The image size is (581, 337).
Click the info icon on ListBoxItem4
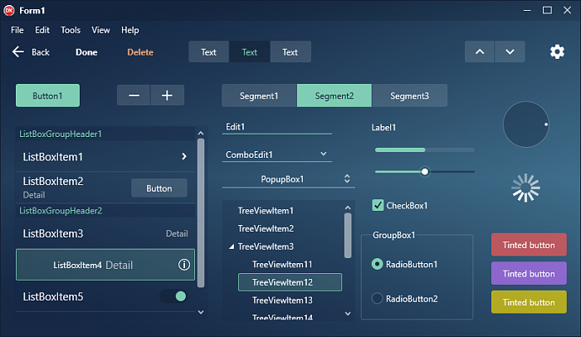[x=184, y=265]
